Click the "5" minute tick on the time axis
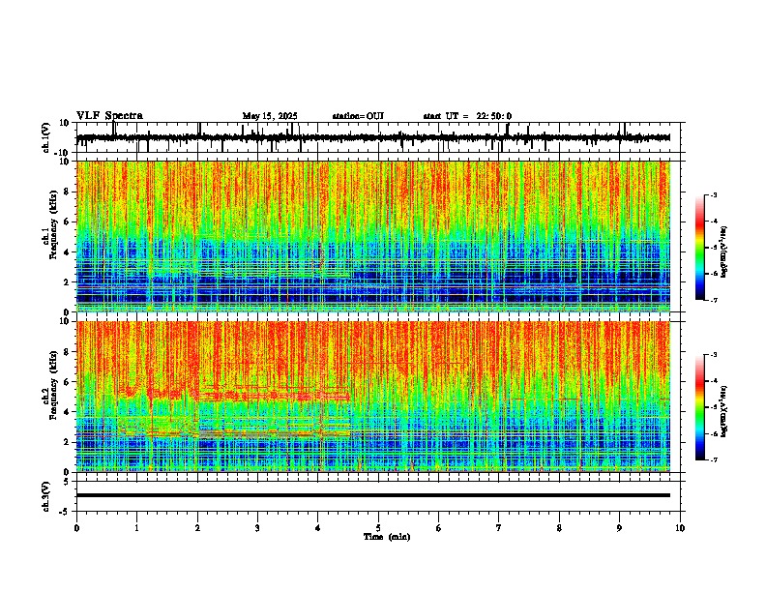 (x=378, y=528)
